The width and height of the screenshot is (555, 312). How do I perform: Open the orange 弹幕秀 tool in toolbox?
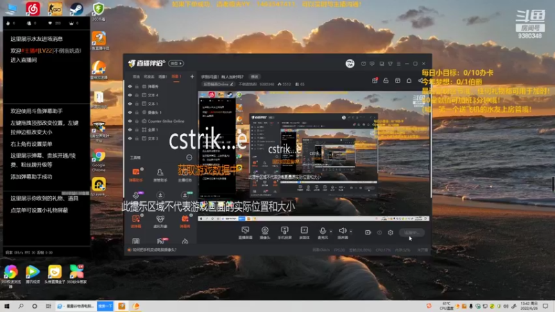[x=185, y=221]
